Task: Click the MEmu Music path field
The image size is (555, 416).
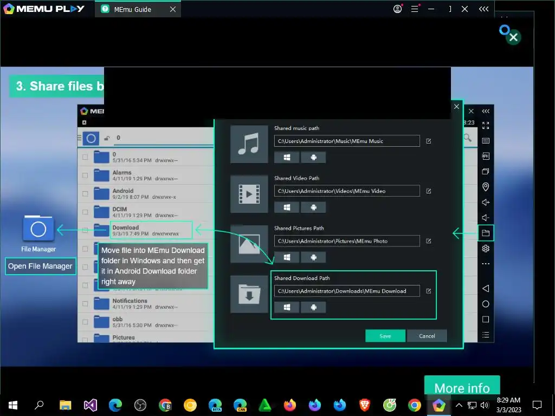Action: coord(347,141)
